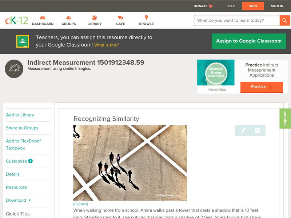
Task: Open the Library backpack icon
Action: coord(95,17)
